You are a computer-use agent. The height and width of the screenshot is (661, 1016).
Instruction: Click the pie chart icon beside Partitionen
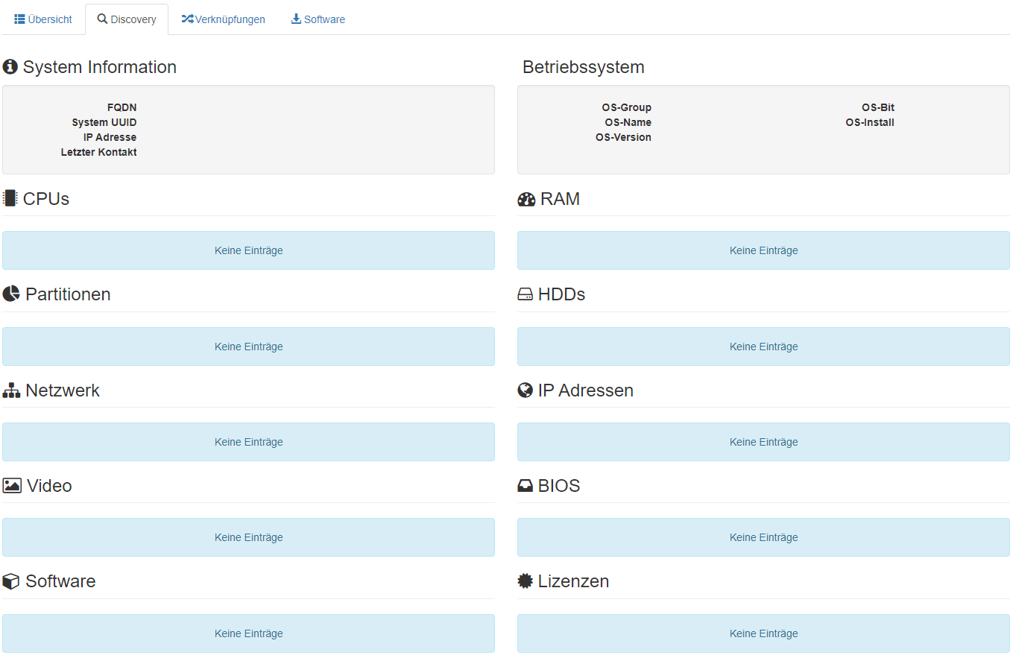[10, 293]
